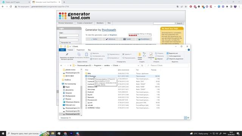242x136 pixels.
Task: Select the Share (Поделиться) ribbon tab
Action: [81, 50]
